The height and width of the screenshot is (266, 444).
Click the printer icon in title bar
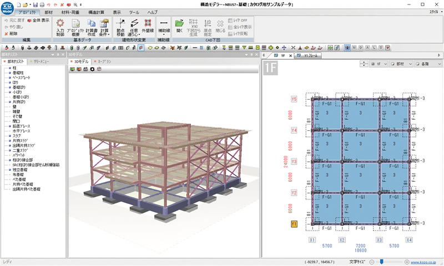click(x=42, y=5)
